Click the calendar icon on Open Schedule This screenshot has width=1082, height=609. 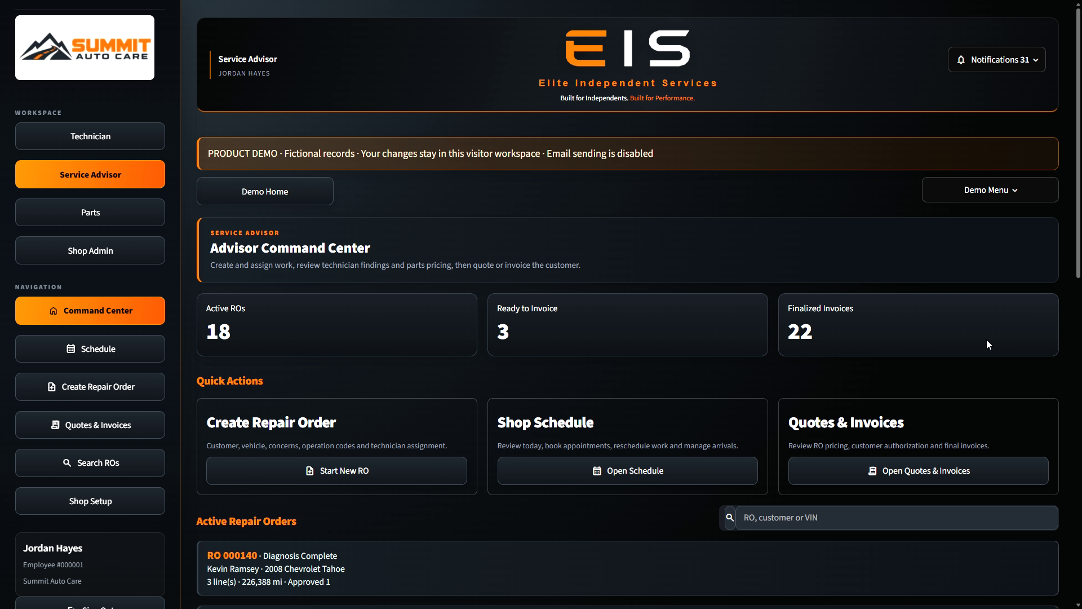(x=597, y=471)
